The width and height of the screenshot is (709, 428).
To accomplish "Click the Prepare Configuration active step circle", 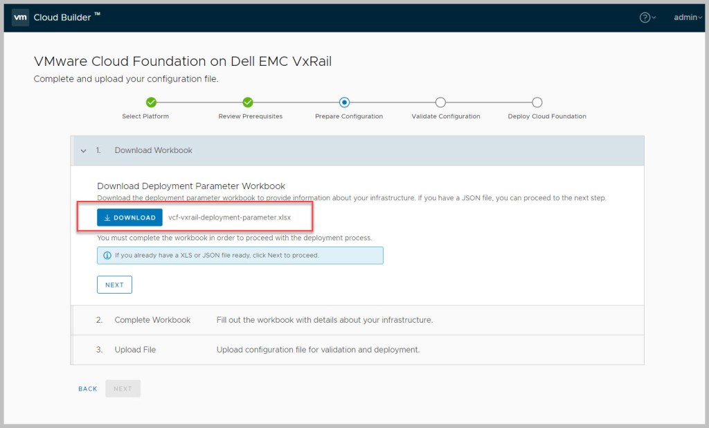I will point(344,102).
